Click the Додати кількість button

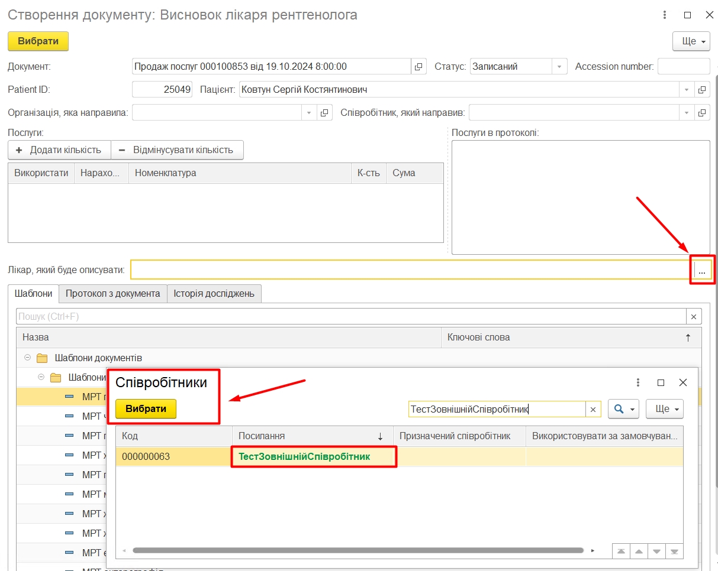59,150
